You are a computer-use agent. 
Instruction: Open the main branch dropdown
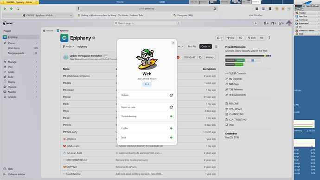(x=68, y=46)
